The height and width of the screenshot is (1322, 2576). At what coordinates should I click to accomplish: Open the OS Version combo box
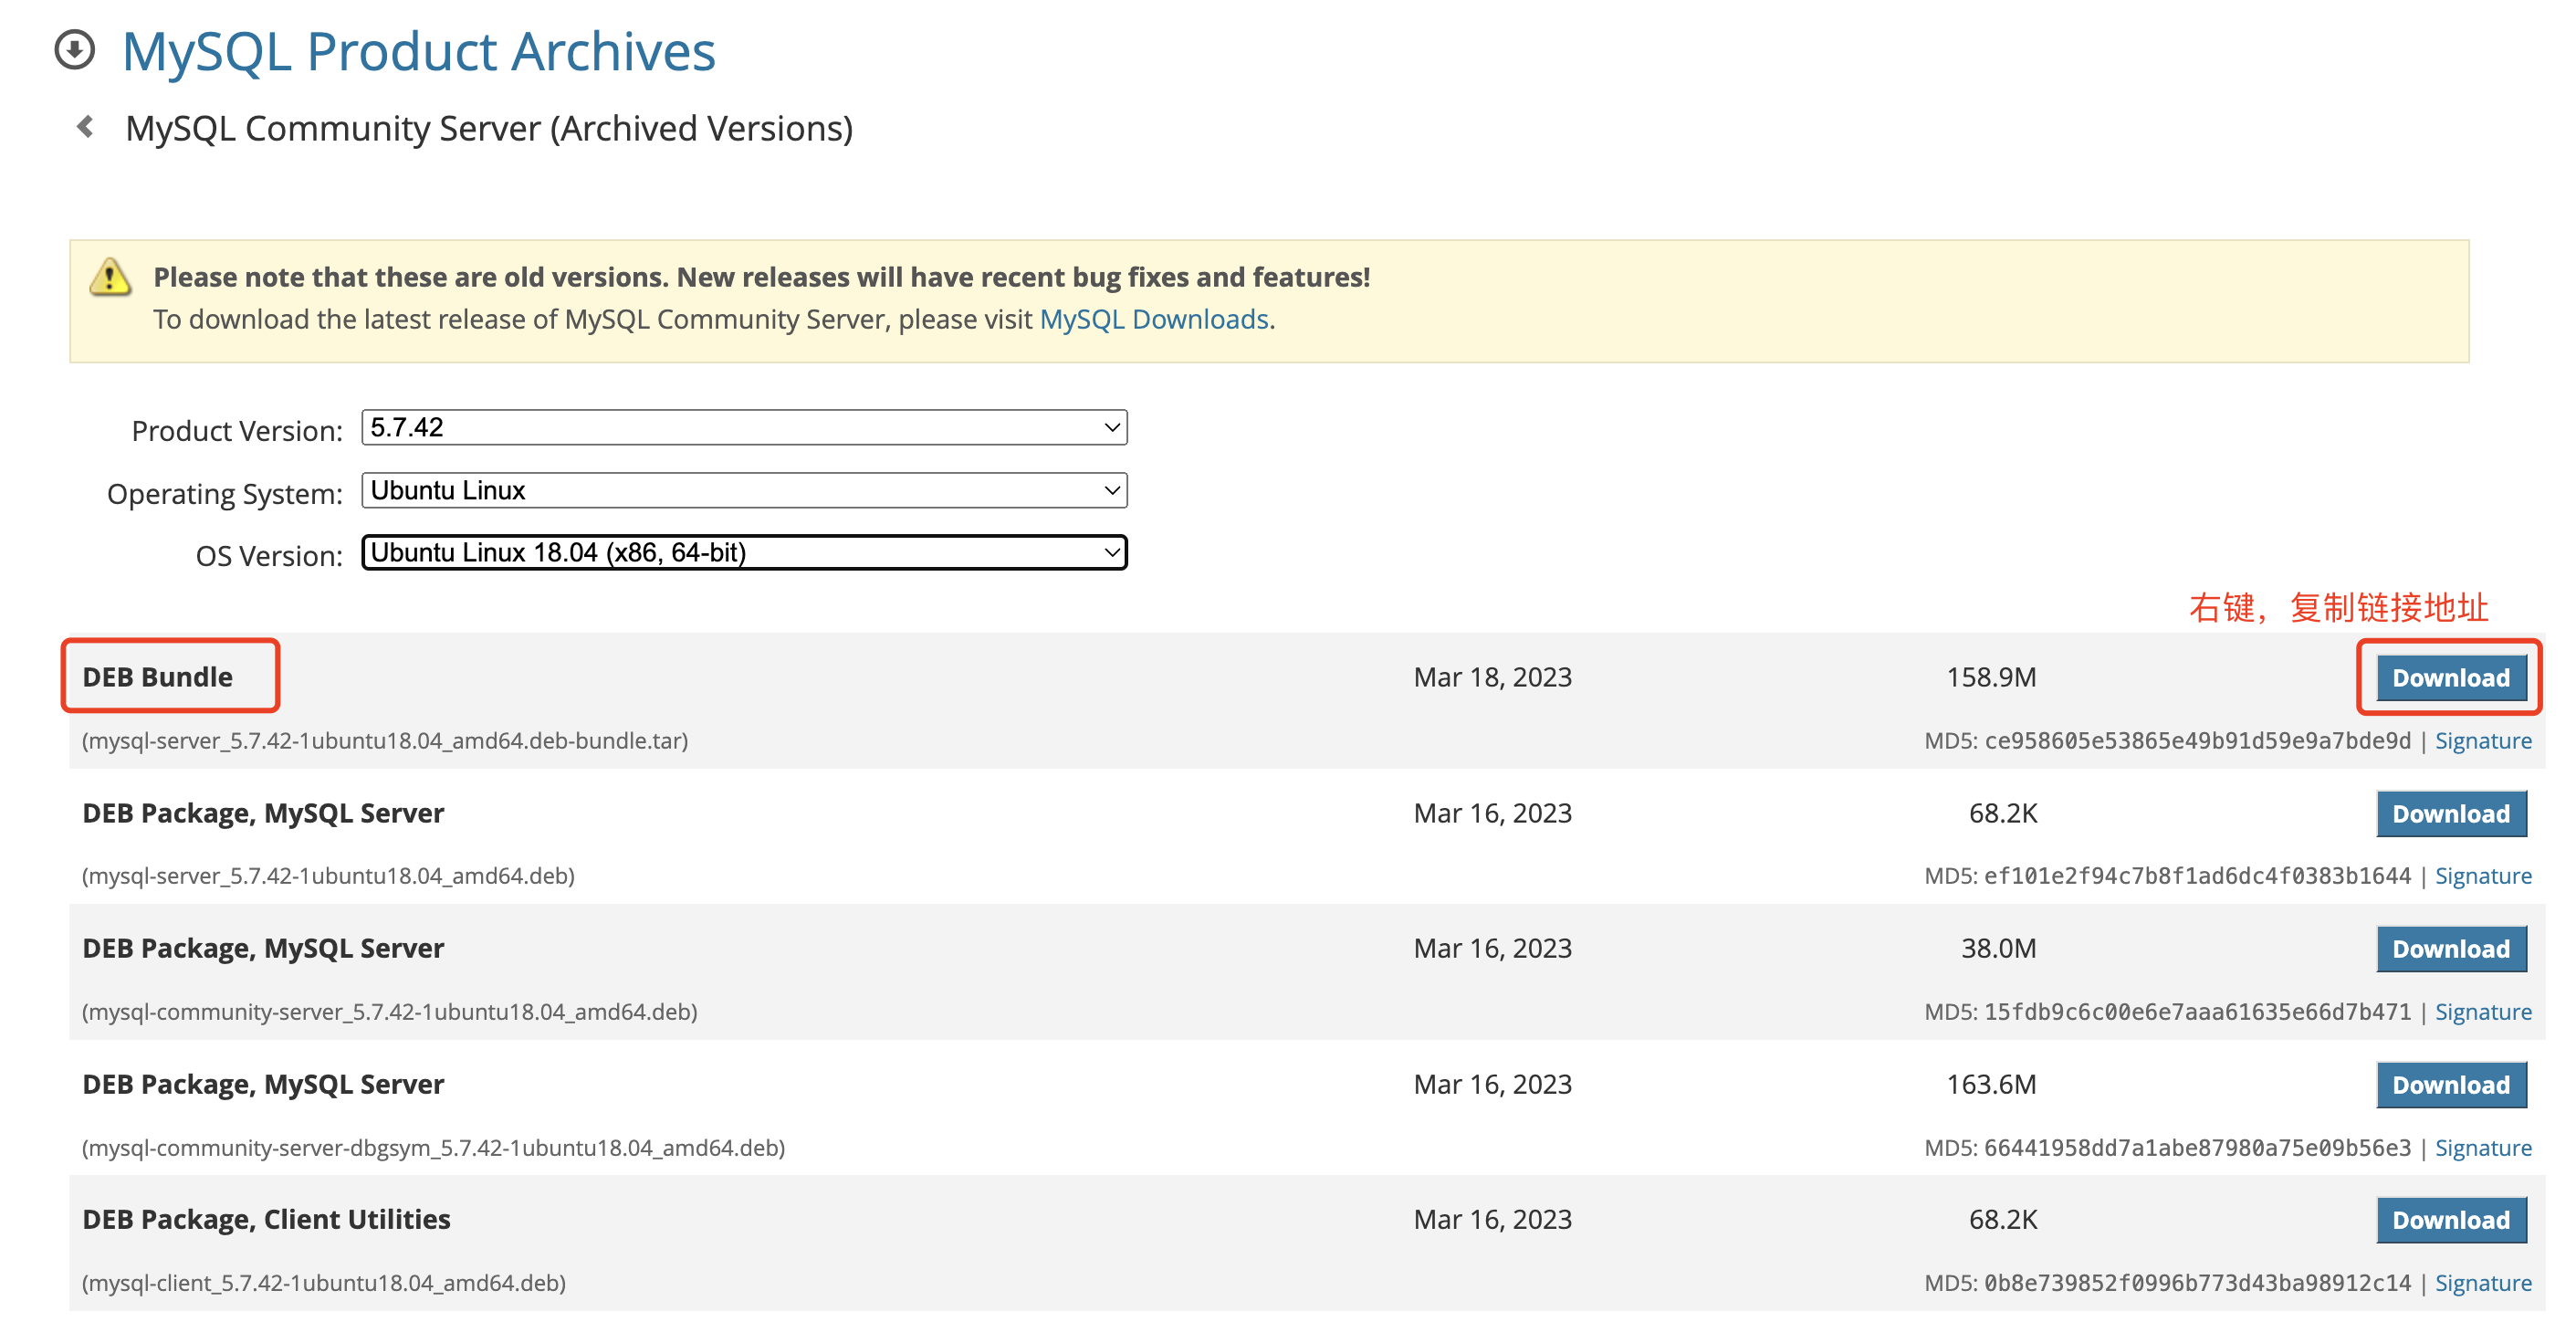tap(744, 553)
